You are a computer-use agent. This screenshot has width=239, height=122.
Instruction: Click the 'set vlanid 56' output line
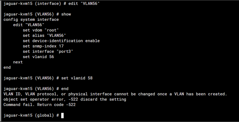pos(38,57)
